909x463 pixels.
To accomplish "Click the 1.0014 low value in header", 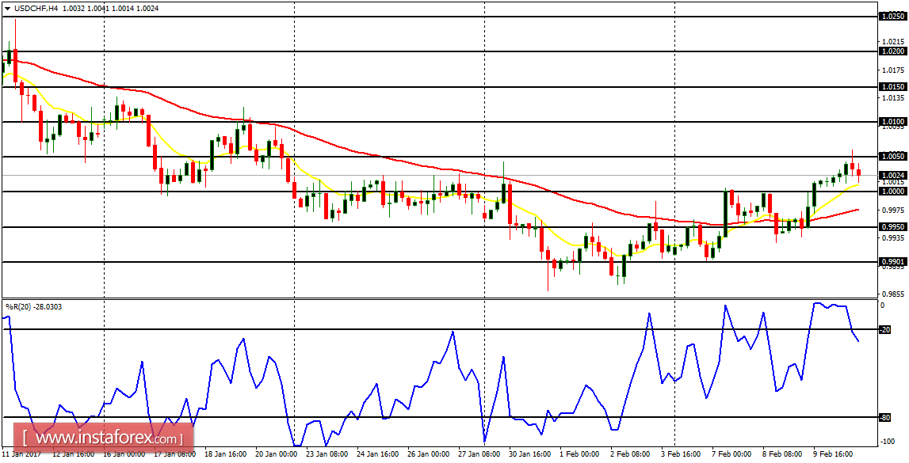I will [x=124, y=9].
